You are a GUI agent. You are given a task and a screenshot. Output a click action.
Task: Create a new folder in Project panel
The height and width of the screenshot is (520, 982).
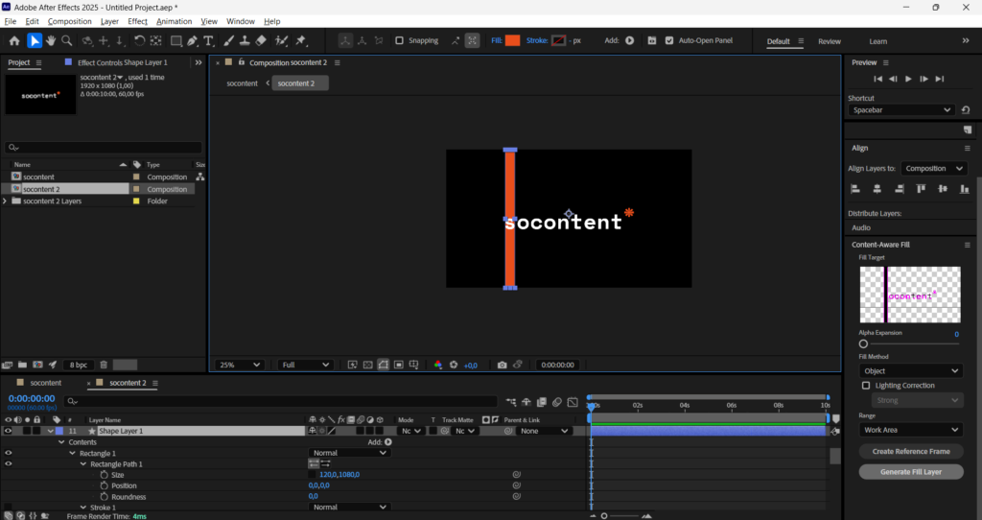(23, 365)
